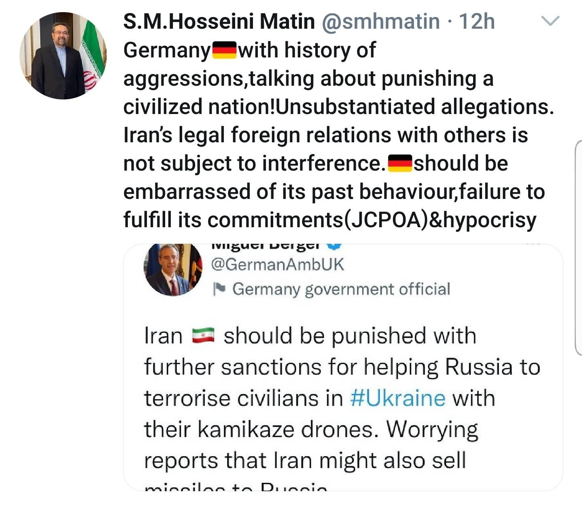Viewport: 582px width, 509px height.
Task: Click the flag icon beside Germany government official
Action: coord(219,289)
